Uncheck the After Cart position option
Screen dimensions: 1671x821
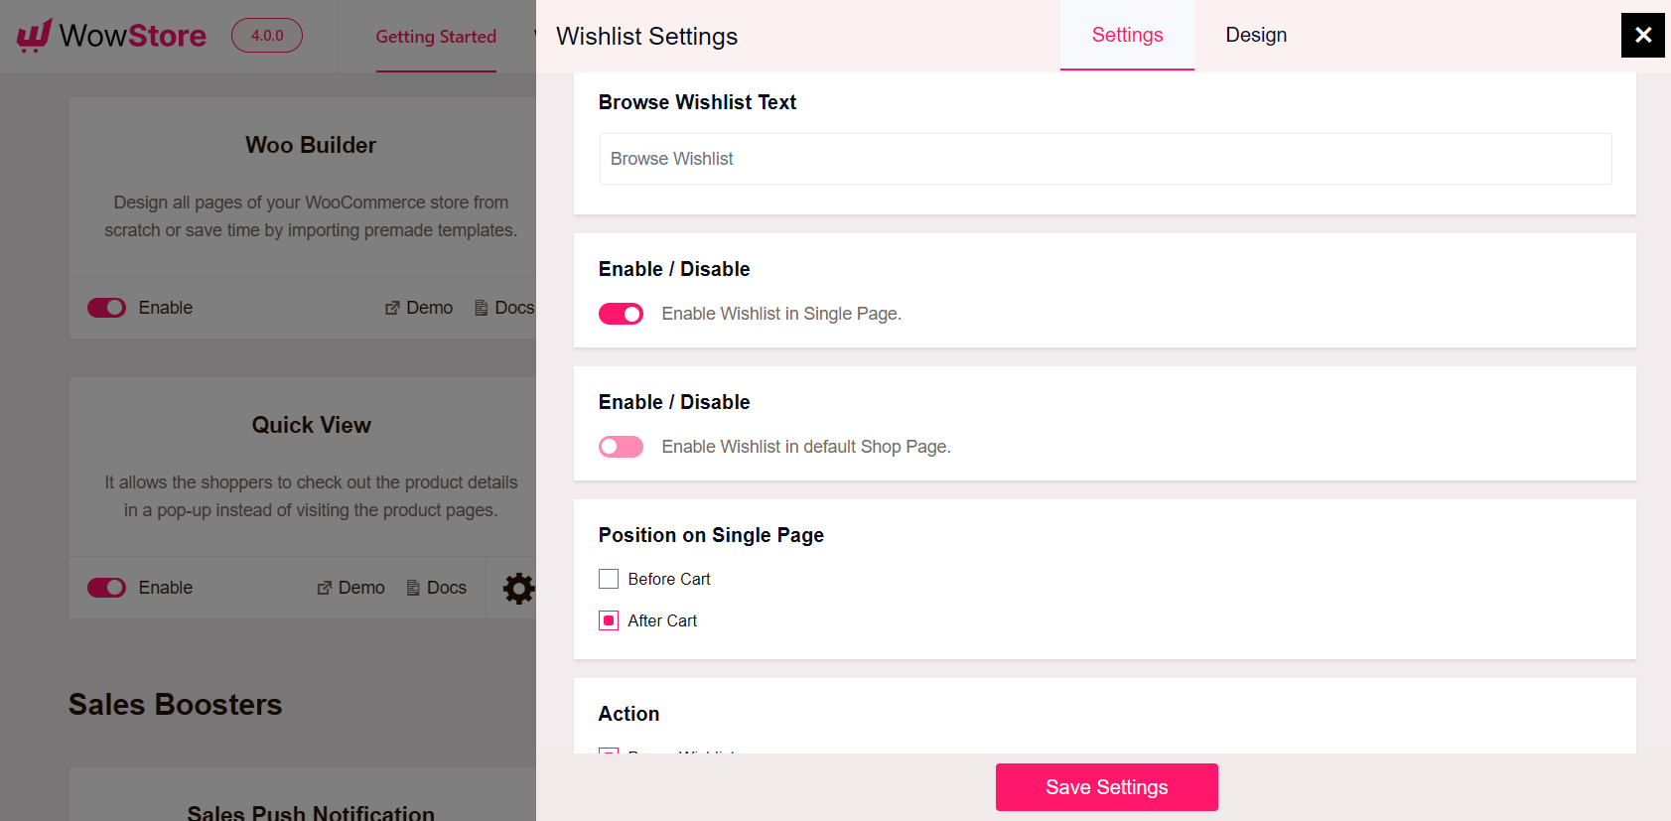coord(609,620)
